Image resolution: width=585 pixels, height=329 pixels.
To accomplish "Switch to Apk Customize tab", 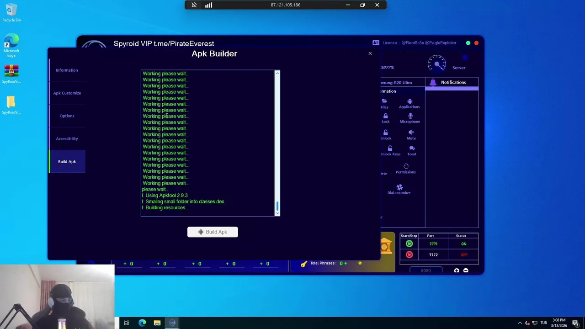I will pyautogui.click(x=67, y=93).
